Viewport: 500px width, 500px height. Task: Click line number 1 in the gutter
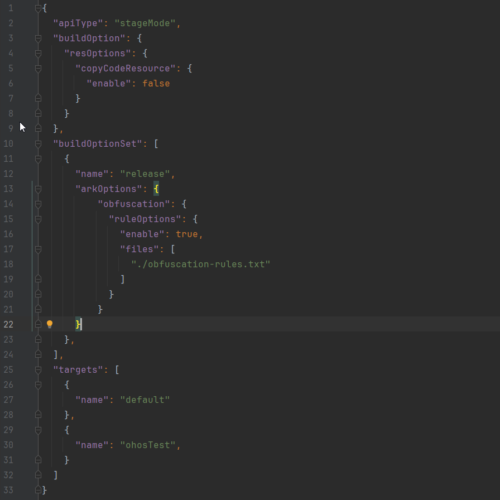11,8
